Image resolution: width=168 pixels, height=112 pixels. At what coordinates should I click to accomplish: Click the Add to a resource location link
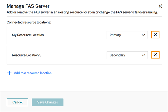(33, 73)
